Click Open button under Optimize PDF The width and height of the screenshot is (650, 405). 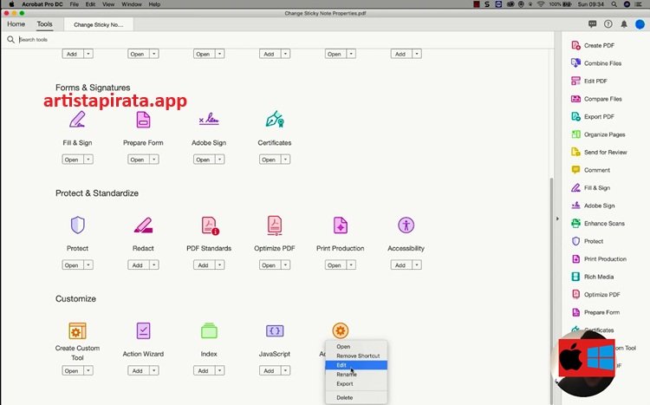click(269, 265)
